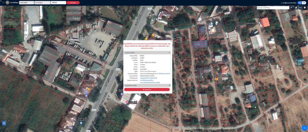The image size is (308, 132).
Task: Click the Sagarstory Khaoyai orange marker
Action: pos(89,89)
